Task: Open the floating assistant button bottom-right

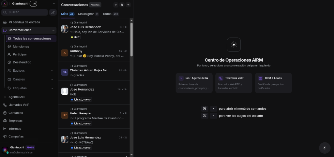Action: (x=325, y=148)
